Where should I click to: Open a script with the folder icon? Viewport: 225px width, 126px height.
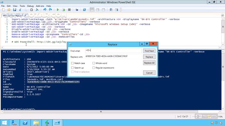point(9,10)
